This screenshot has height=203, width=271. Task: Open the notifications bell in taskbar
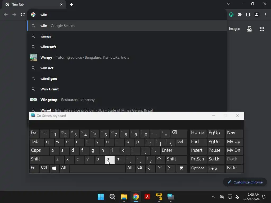coord(264,197)
